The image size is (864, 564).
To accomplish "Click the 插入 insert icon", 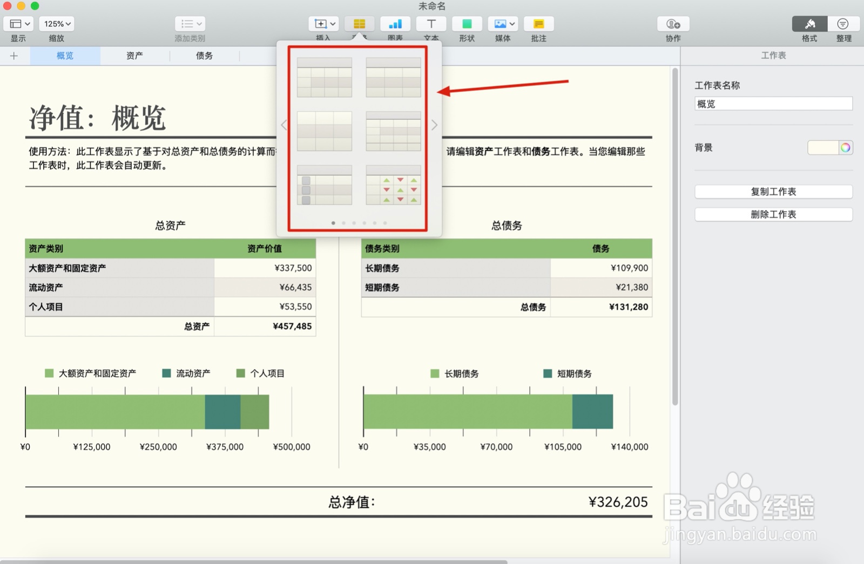I will coord(320,24).
